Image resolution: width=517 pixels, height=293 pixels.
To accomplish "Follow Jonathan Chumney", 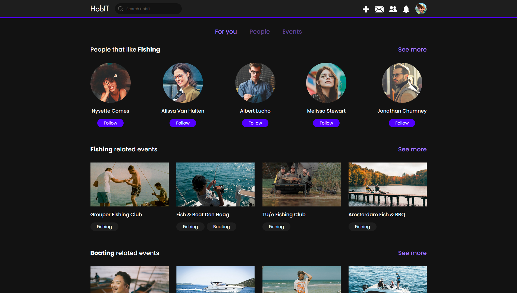I will (x=402, y=123).
